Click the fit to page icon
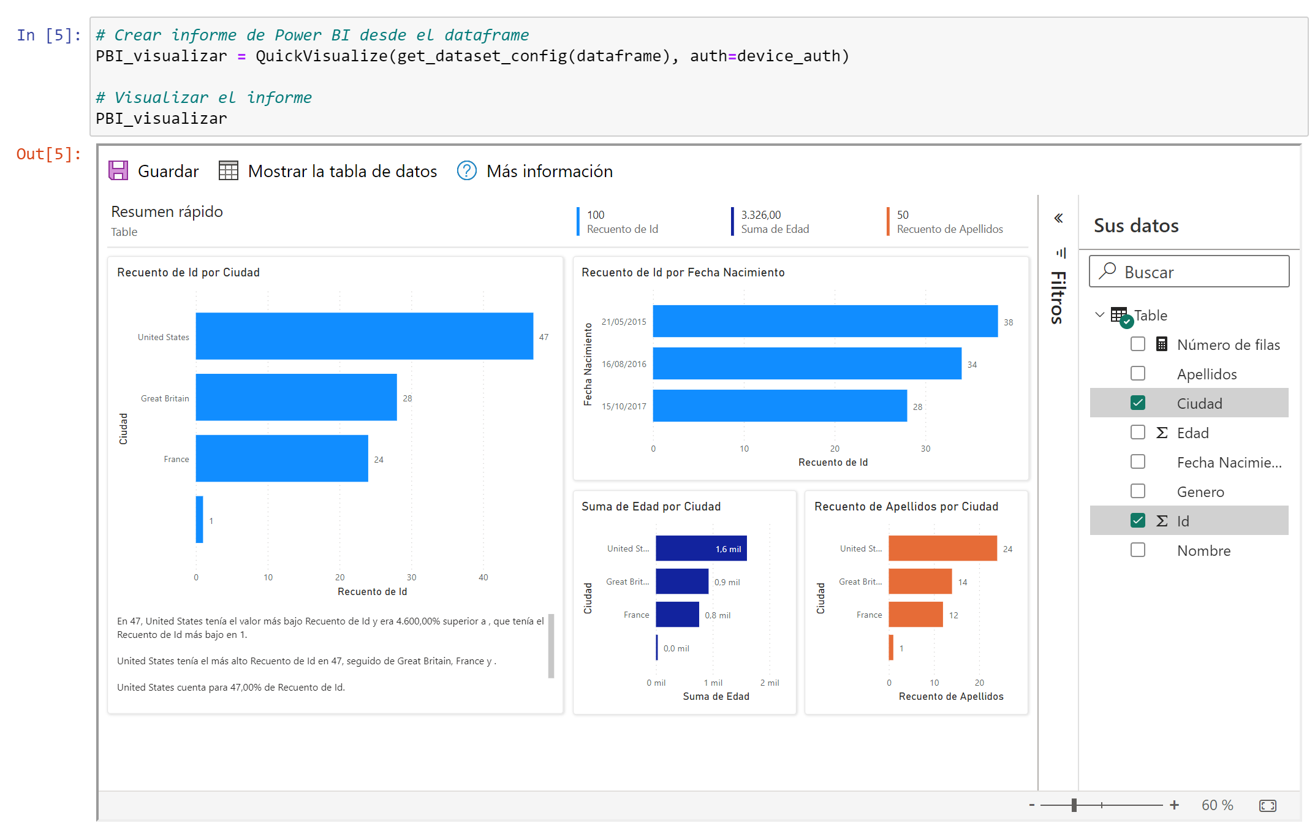This screenshot has width=1315, height=823. [1268, 805]
